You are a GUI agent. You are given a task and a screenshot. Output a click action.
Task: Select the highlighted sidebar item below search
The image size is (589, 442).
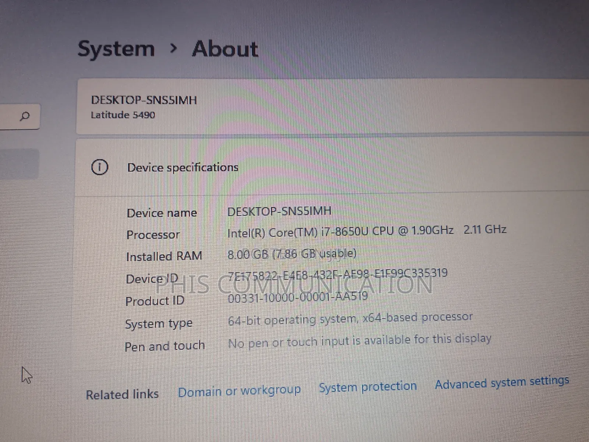click(19, 164)
